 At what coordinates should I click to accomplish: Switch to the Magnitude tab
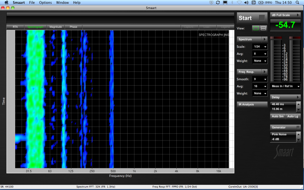point(55,27)
